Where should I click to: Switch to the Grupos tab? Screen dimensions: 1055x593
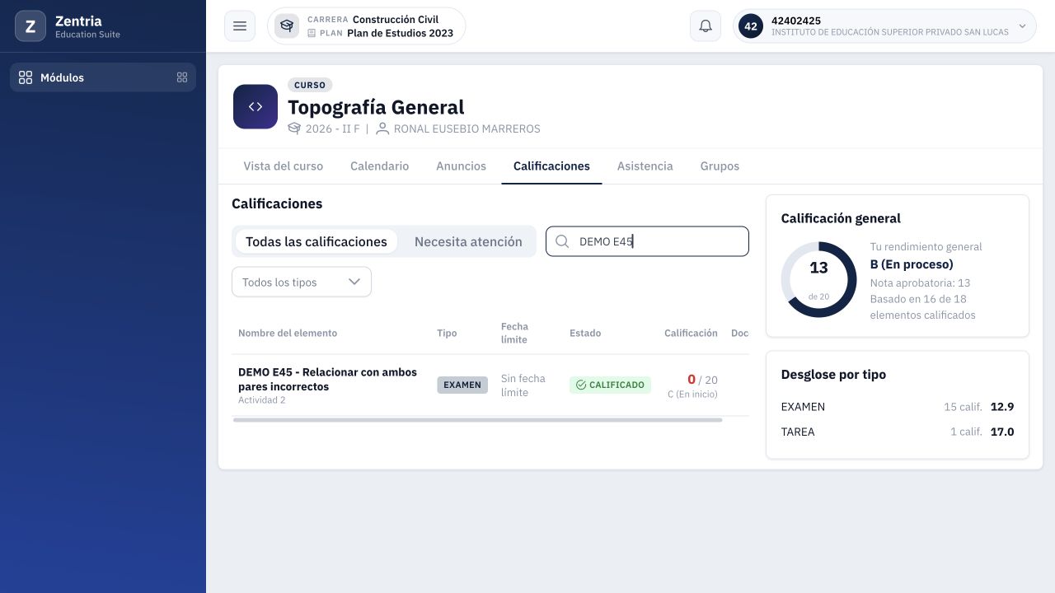click(x=720, y=166)
